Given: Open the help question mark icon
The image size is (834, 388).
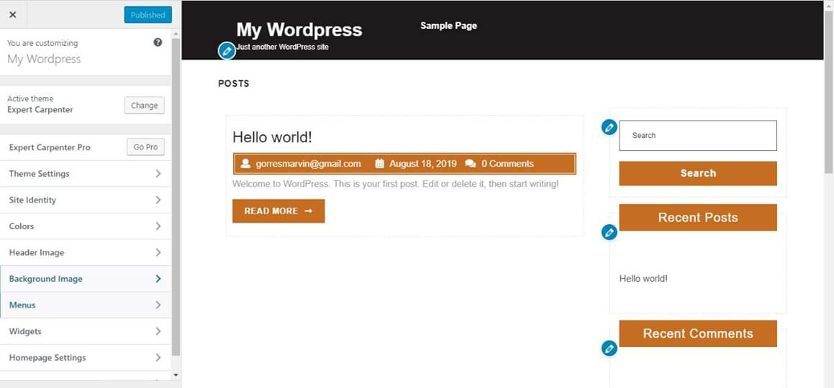Looking at the screenshot, I should click(x=158, y=42).
